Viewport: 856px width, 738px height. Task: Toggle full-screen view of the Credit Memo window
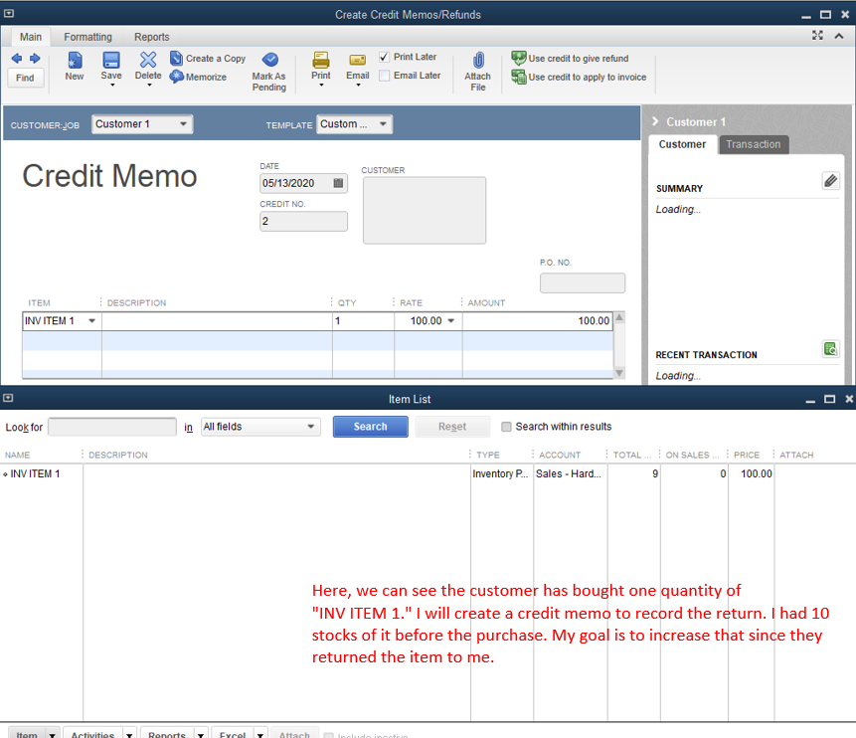817,36
